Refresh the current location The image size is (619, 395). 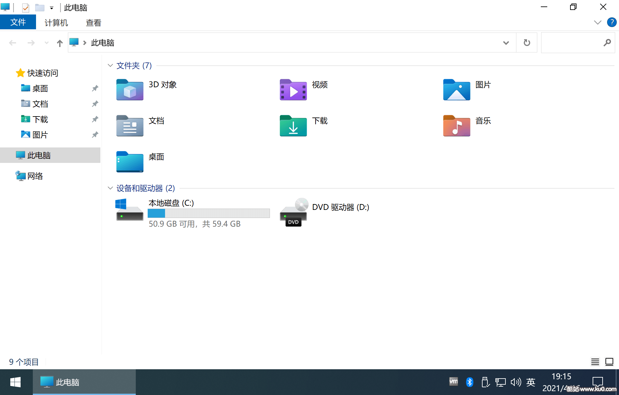527,42
